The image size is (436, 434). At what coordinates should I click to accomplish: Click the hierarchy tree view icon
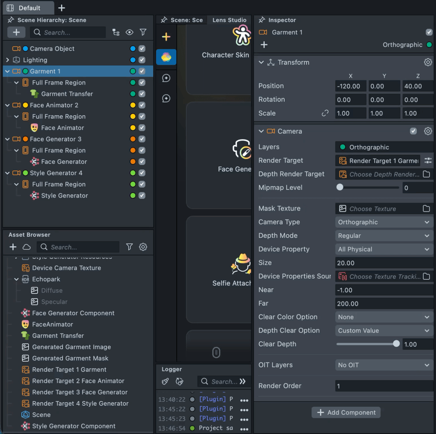coord(116,32)
